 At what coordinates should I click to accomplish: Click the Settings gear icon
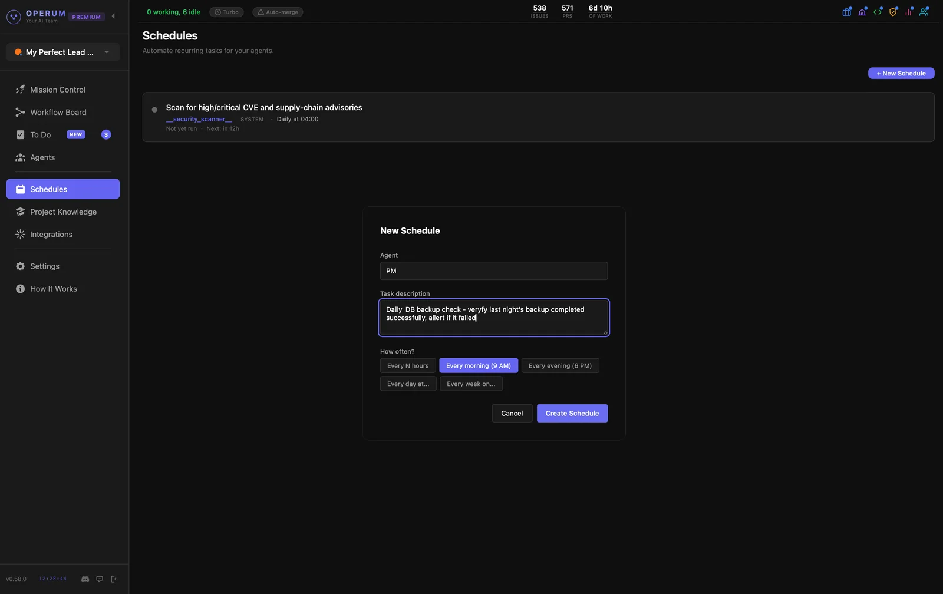[20, 266]
